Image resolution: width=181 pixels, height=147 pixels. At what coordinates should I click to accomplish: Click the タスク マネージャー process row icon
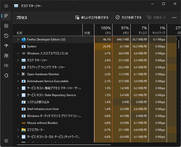coord(24,60)
